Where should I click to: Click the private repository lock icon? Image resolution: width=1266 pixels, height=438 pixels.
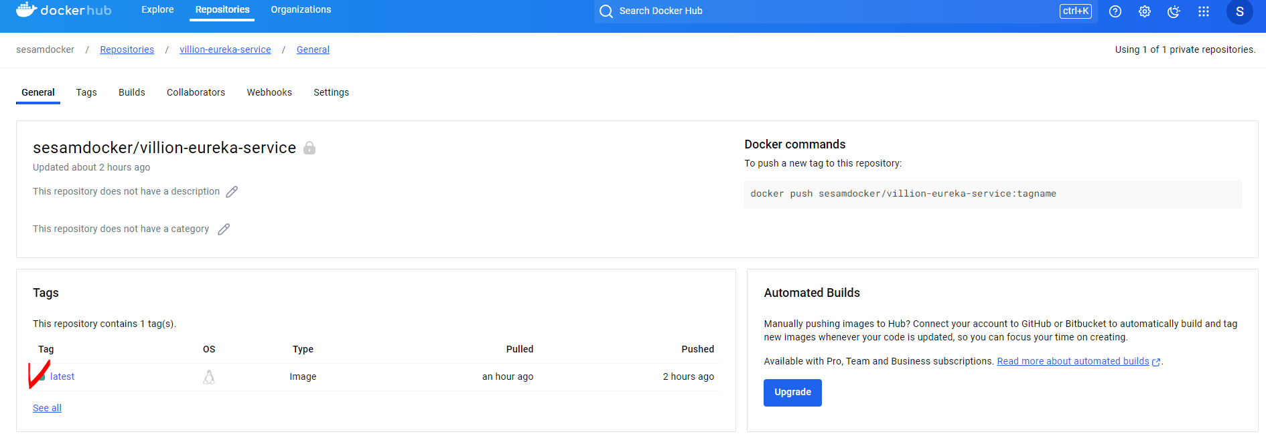pyautogui.click(x=309, y=148)
